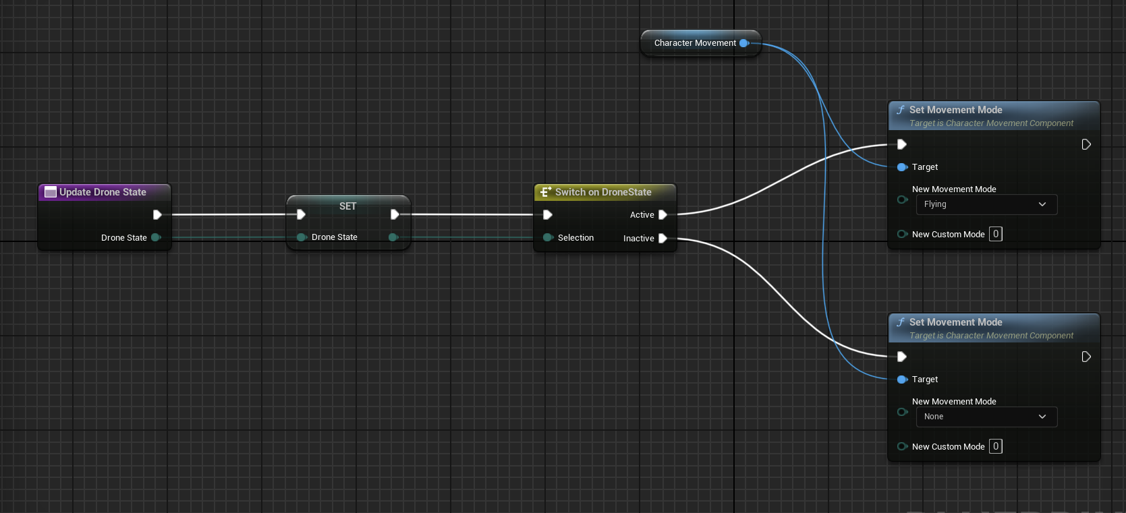The image size is (1126, 513).
Task: Click New Custom Mode field in Flying node
Action: point(995,234)
